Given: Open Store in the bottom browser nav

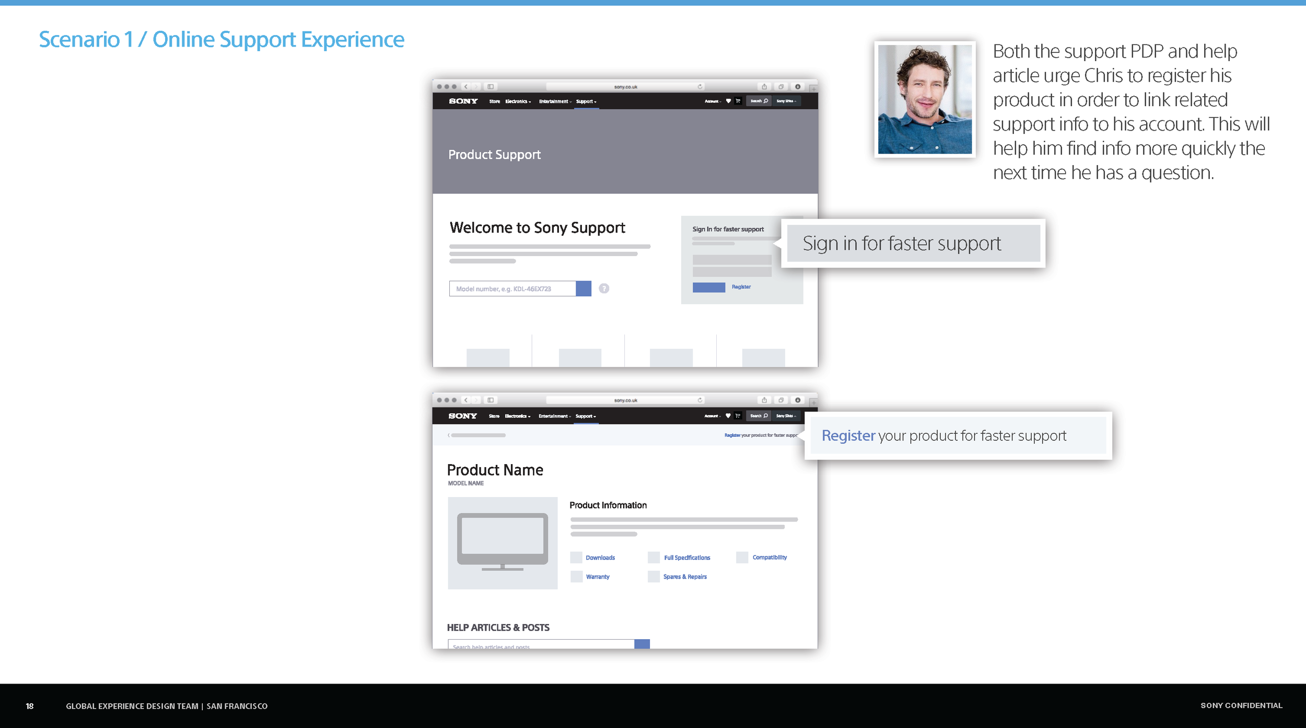Looking at the screenshot, I should [x=494, y=416].
